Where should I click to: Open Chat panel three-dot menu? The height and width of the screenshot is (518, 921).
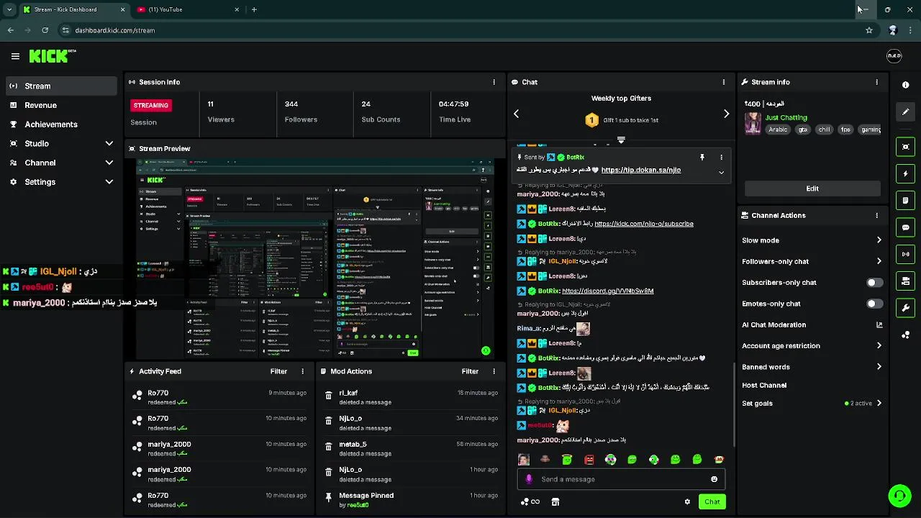tap(724, 82)
